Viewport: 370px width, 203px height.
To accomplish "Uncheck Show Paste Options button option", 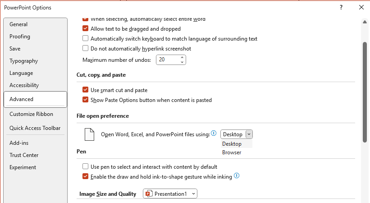I will (86, 100).
